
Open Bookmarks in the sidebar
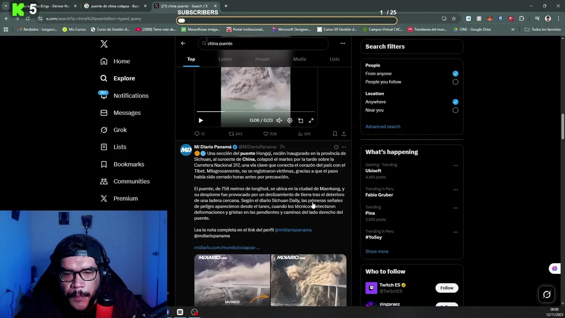click(x=122, y=164)
